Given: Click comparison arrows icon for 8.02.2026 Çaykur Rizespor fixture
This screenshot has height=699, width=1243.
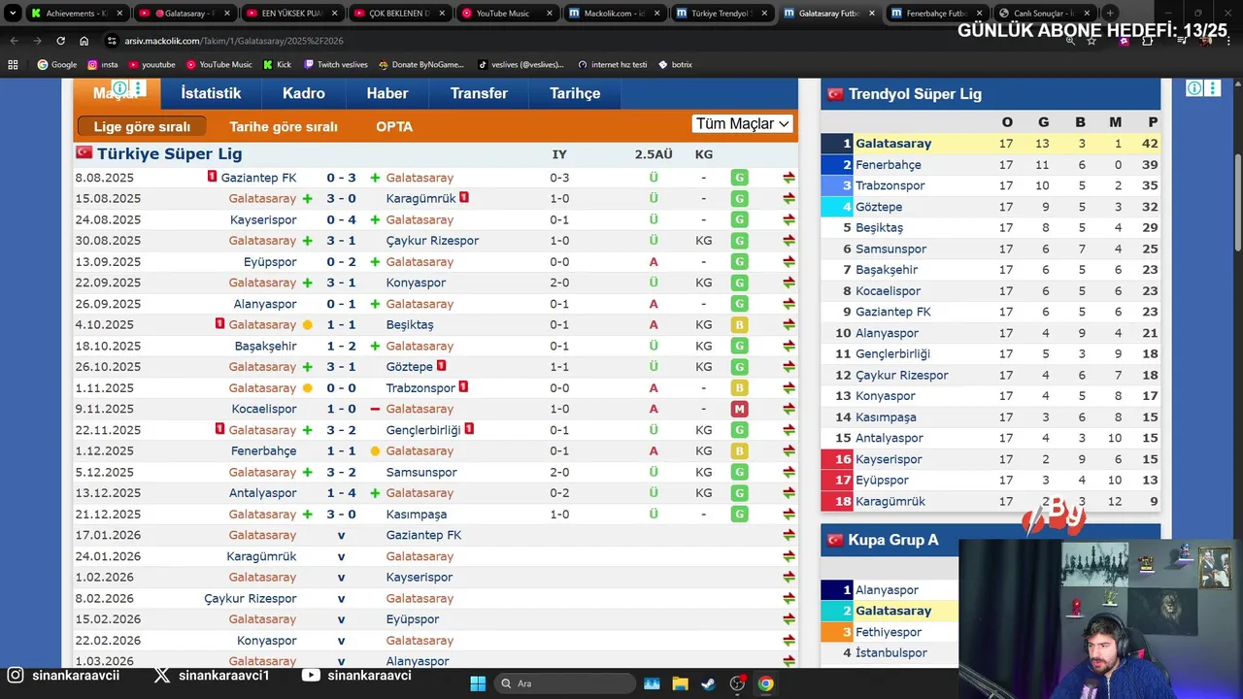Looking at the screenshot, I should pos(789,599).
